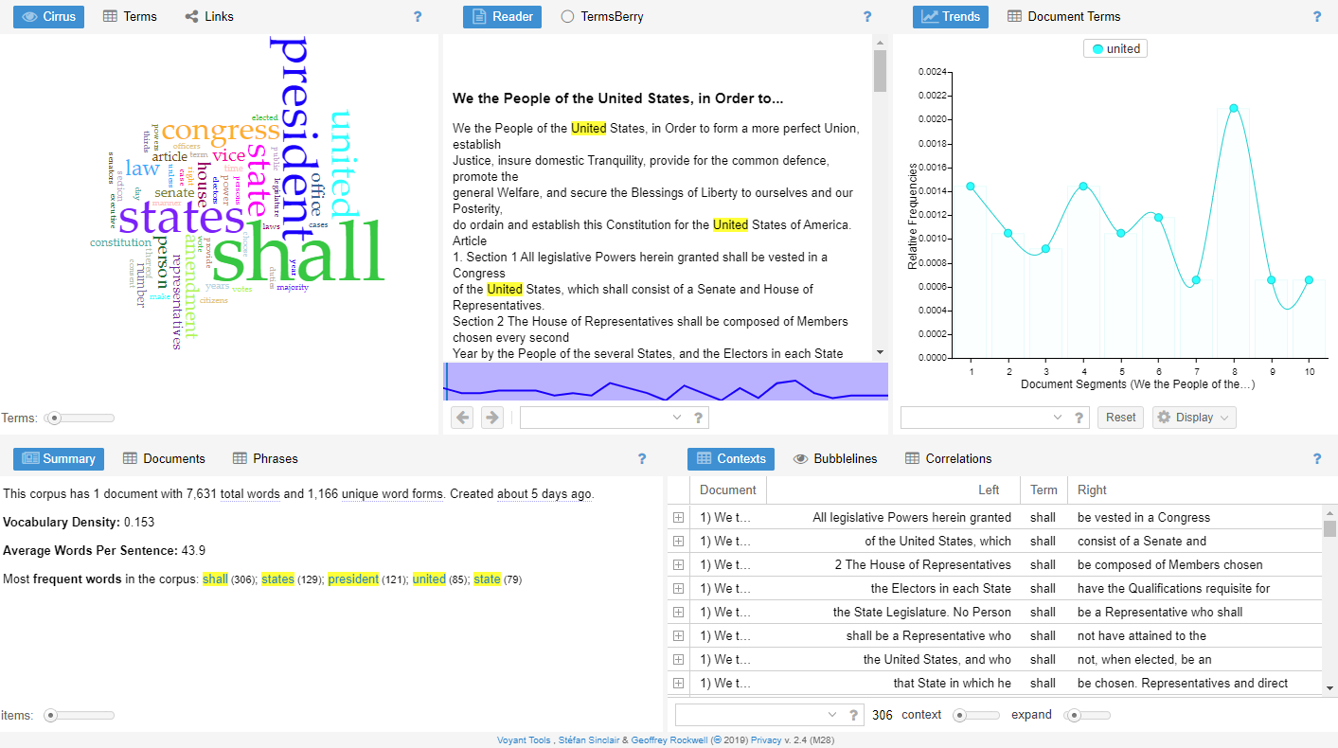Click the Contexts context slider

975,715
